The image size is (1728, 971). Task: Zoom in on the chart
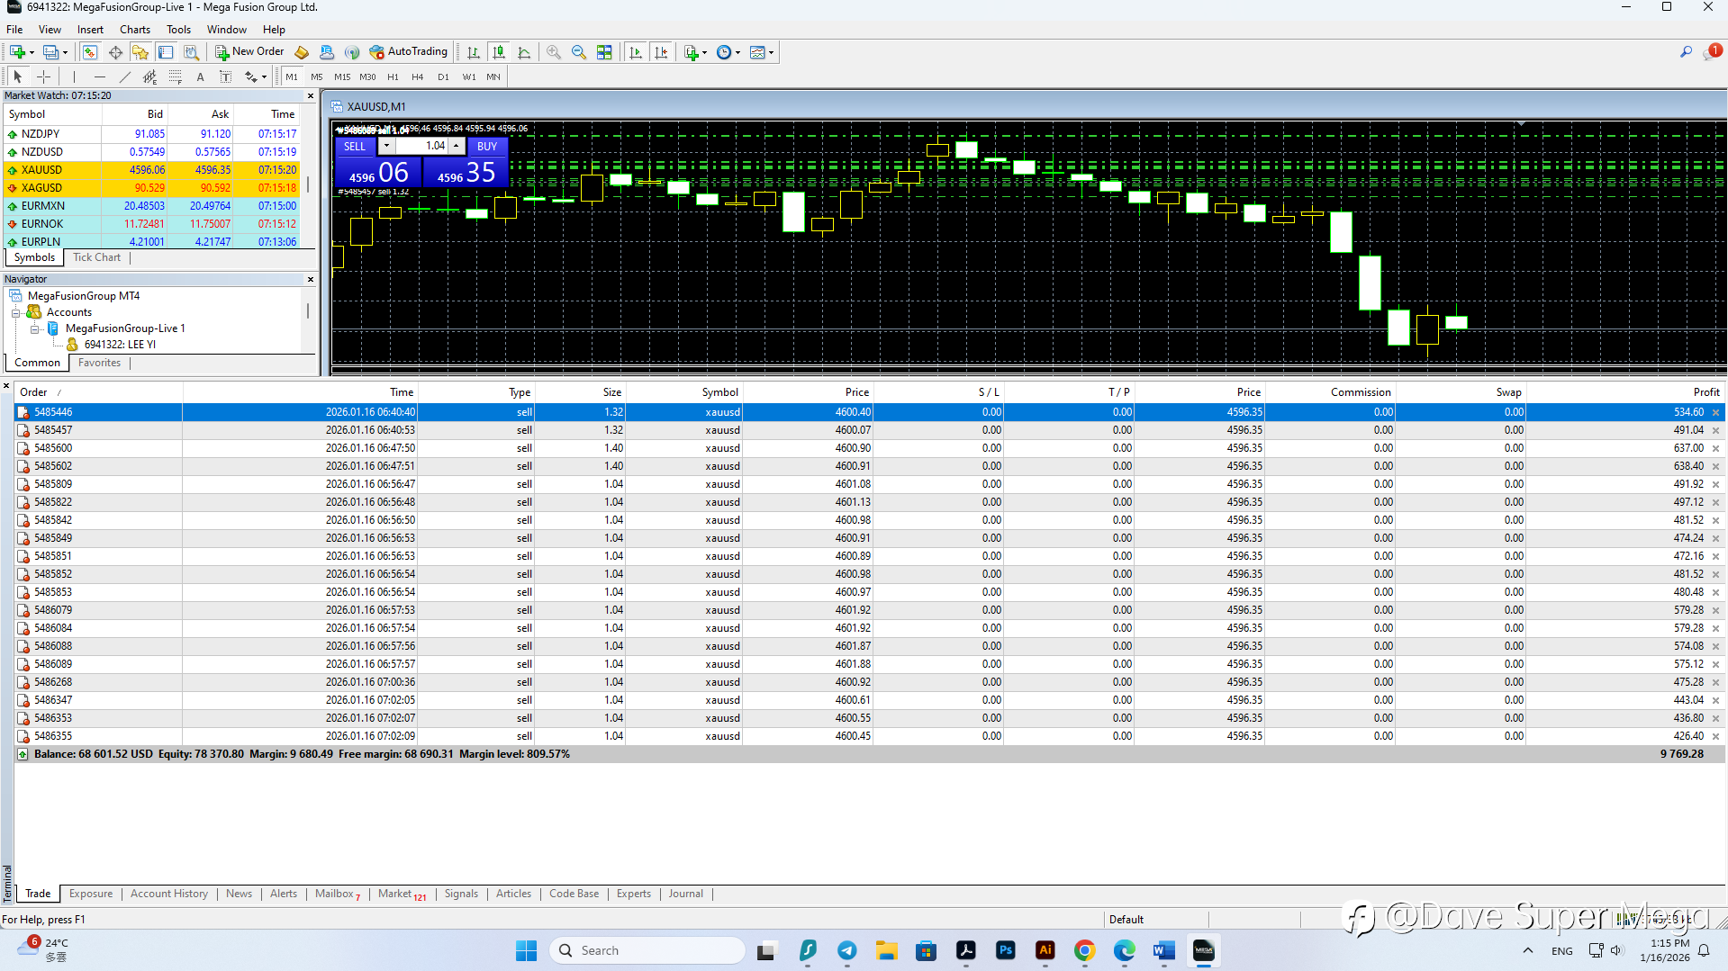[554, 52]
